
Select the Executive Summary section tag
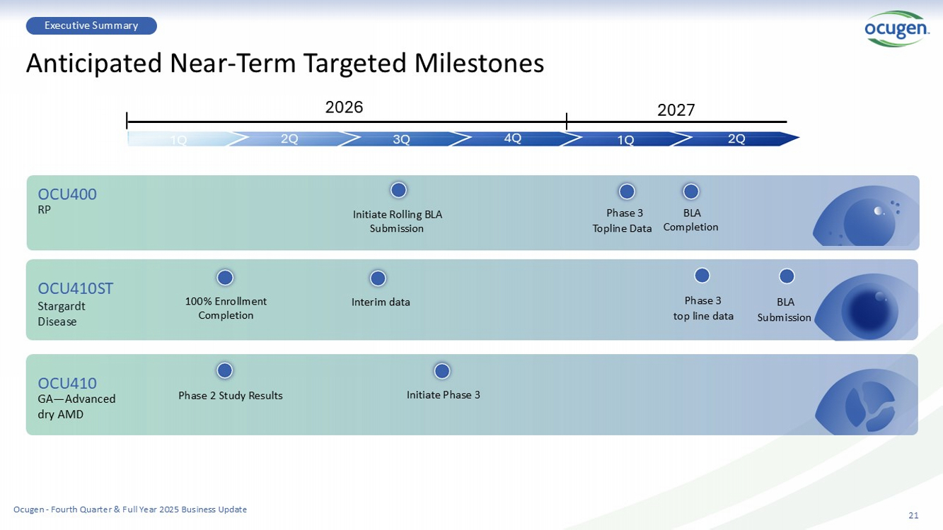(91, 26)
